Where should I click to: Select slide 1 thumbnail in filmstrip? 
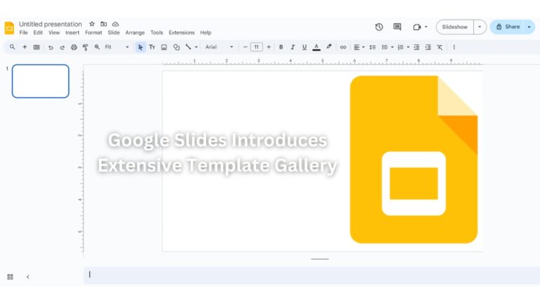click(41, 81)
